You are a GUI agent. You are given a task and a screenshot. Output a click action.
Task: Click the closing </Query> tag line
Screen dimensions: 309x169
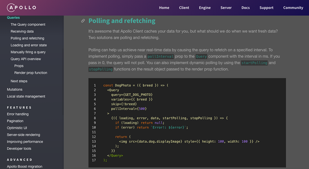pos(115,156)
